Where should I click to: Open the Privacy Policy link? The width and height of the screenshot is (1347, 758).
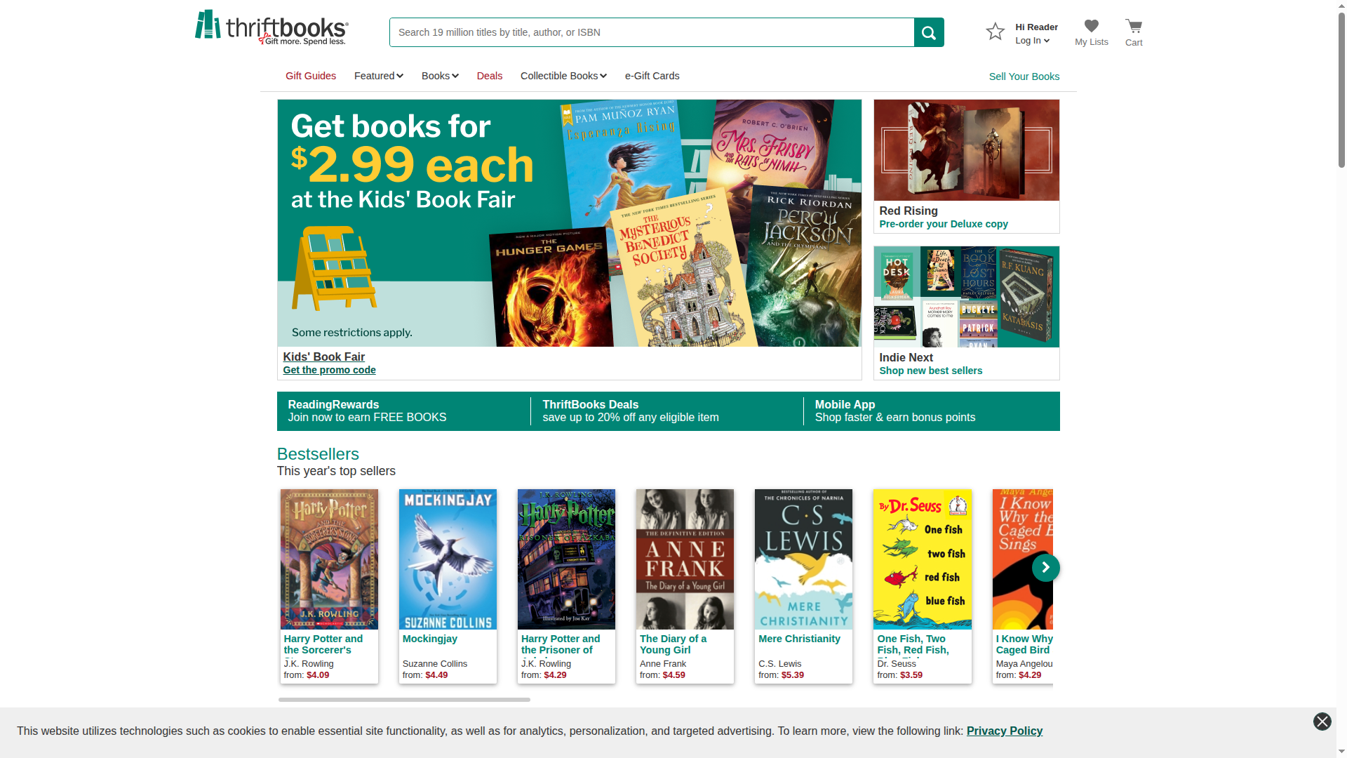[x=1004, y=731]
